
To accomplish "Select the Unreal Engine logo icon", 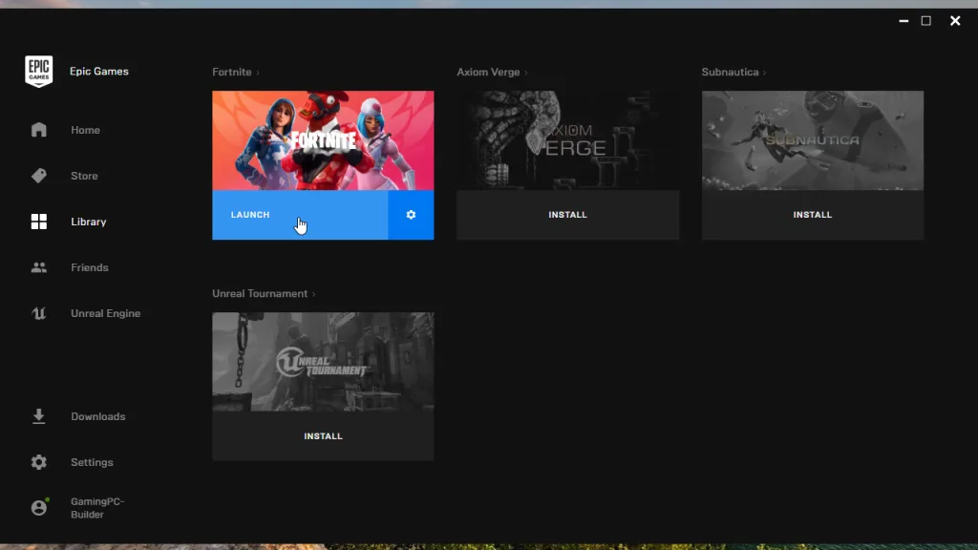I will pyautogui.click(x=38, y=313).
